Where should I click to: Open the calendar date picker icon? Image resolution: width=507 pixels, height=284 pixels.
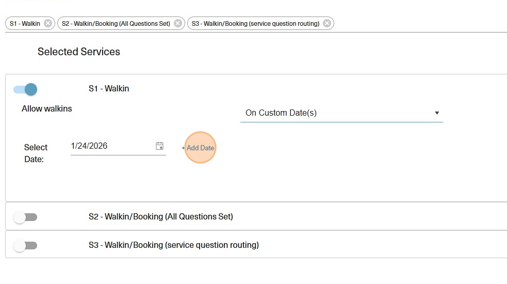(160, 146)
